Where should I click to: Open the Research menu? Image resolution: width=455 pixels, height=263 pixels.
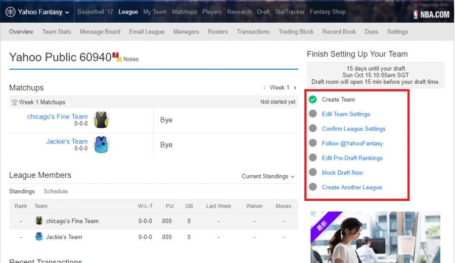point(239,12)
